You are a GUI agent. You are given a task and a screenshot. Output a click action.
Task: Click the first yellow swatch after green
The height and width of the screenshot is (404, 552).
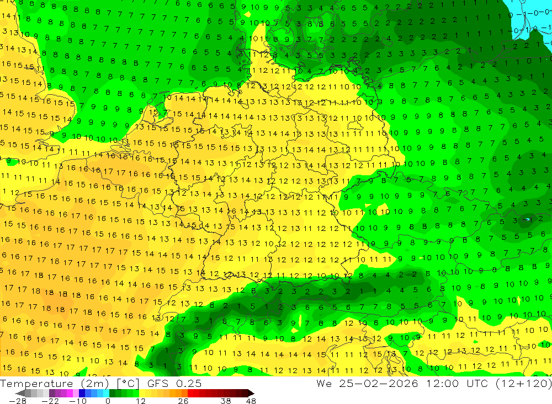click(142, 393)
